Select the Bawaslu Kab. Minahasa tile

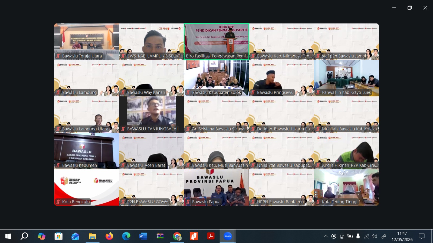[281, 42]
